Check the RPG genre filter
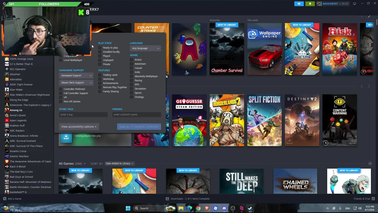 tap(132, 85)
